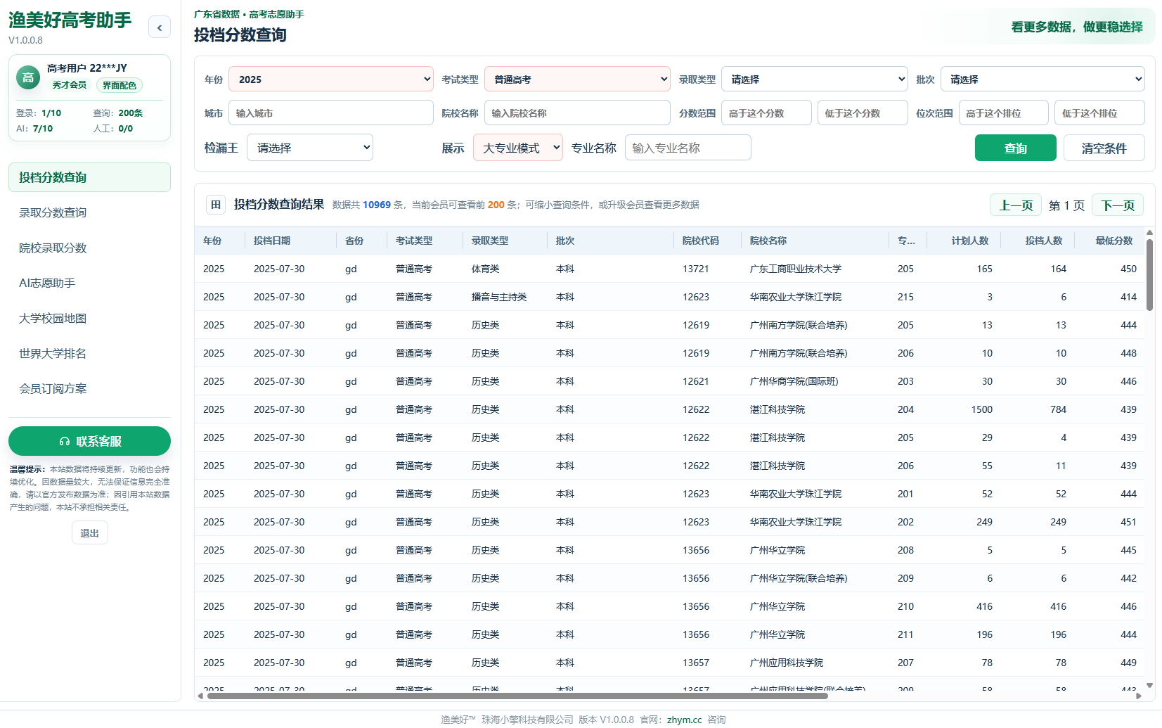Click the vertical scrollbar of results table
The image size is (1162, 728).
(1149, 274)
